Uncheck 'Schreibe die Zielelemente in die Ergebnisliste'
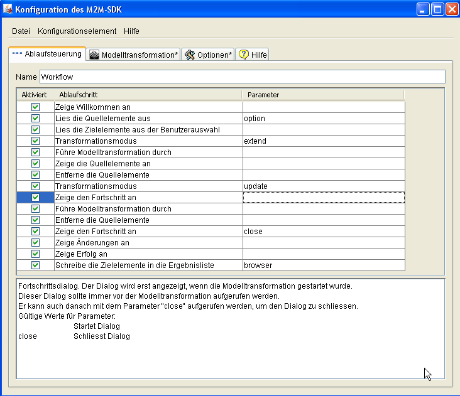This screenshot has width=460, height=396. pyautogui.click(x=35, y=265)
